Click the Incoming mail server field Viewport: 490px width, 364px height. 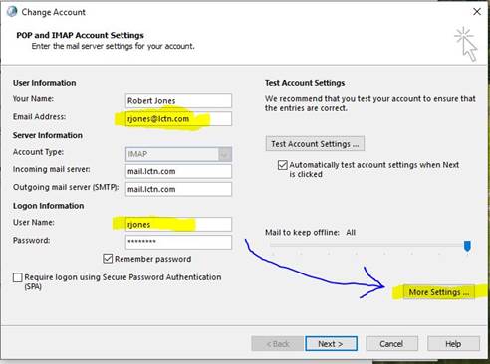tap(178, 171)
